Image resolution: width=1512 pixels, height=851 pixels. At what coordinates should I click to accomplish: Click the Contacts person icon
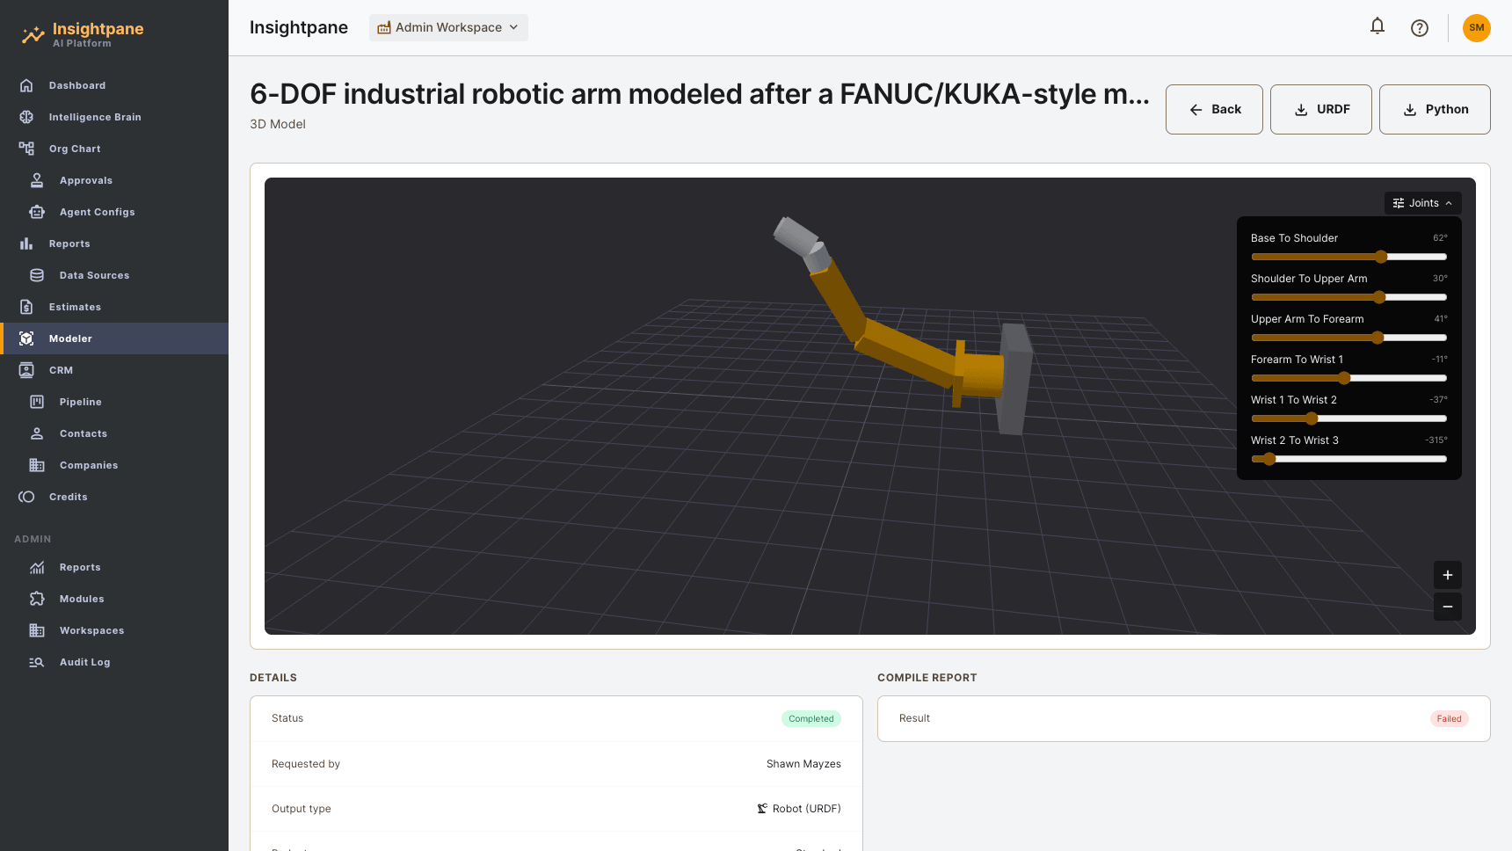(37, 433)
